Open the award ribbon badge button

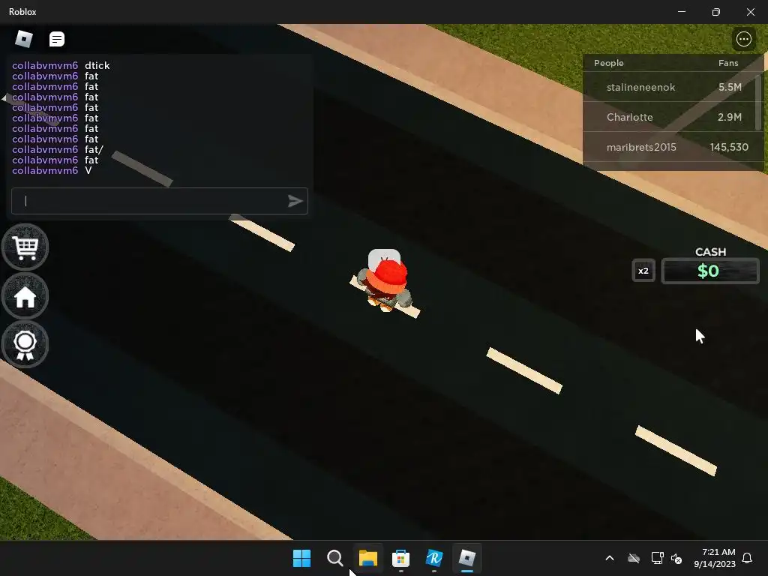tap(25, 344)
